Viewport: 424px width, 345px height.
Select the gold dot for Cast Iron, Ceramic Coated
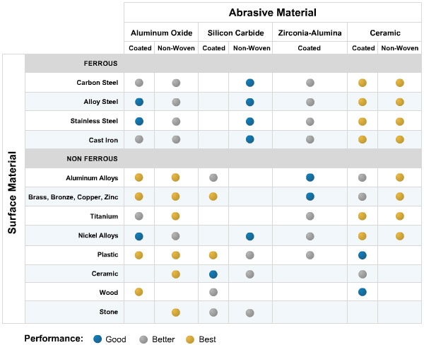pyautogui.click(x=363, y=139)
